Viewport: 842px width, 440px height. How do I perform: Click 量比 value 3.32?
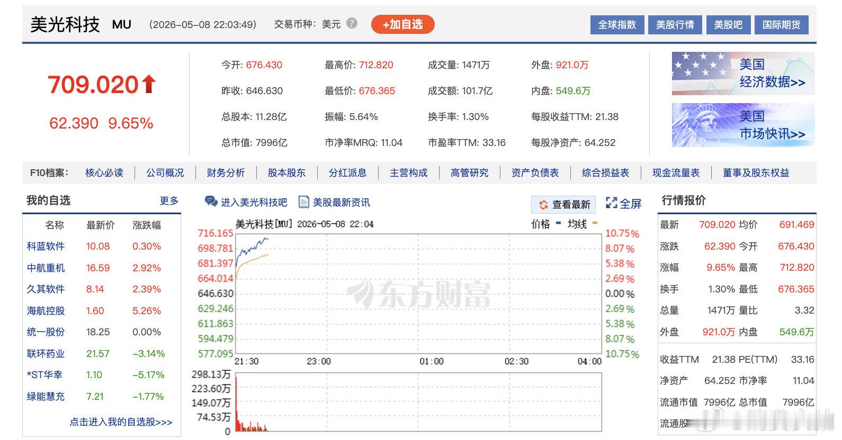tap(804, 310)
